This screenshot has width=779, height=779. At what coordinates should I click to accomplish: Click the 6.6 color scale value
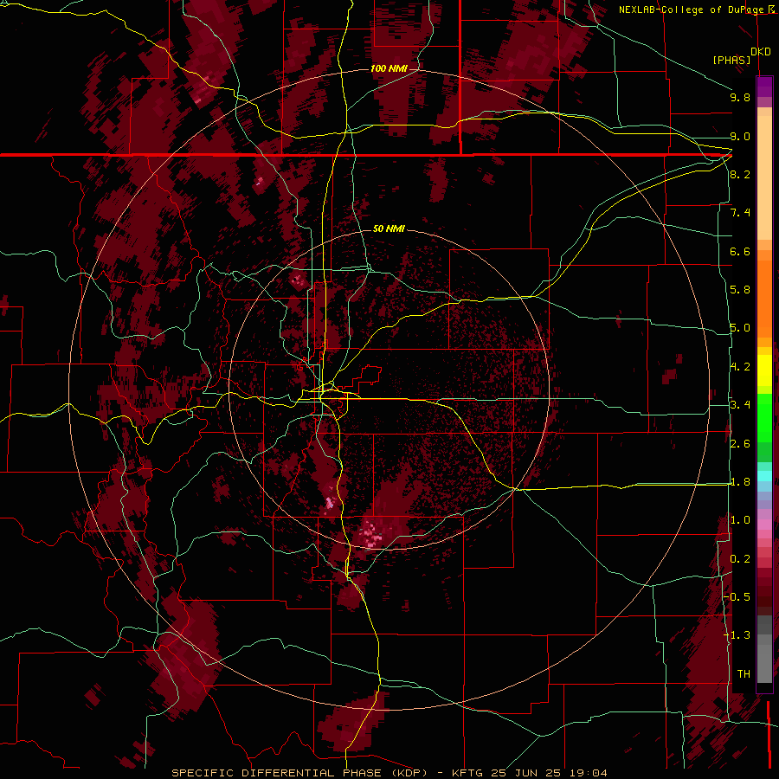pos(740,251)
